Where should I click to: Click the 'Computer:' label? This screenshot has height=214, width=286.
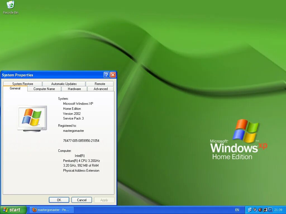point(65,151)
